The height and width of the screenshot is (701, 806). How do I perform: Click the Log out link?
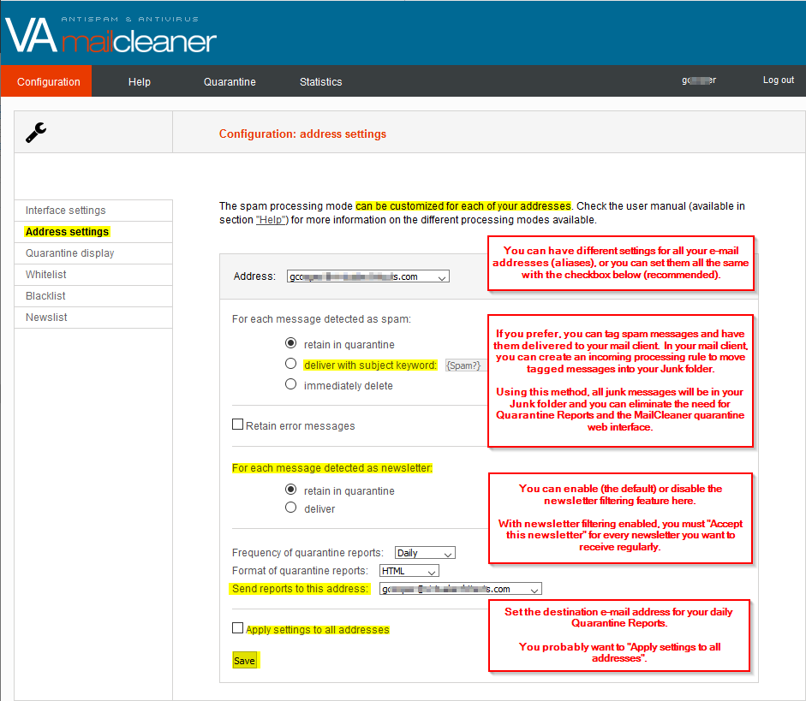(779, 80)
